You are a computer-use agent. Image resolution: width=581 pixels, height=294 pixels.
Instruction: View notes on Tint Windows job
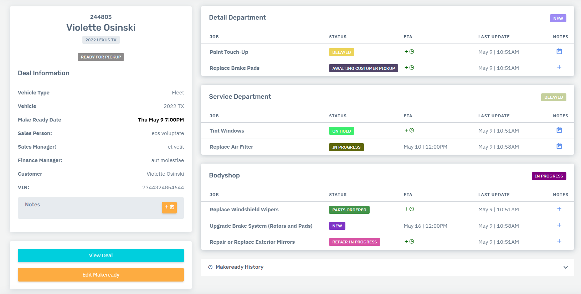pyautogui.click(x=559, y=130)
